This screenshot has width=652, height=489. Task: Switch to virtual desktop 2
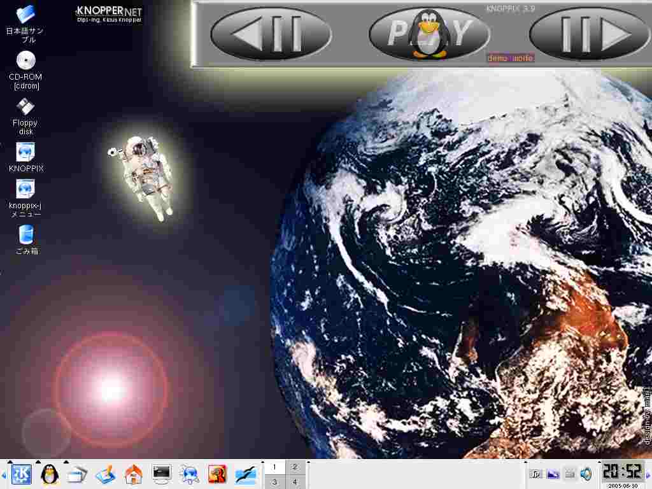coord(295,467)
